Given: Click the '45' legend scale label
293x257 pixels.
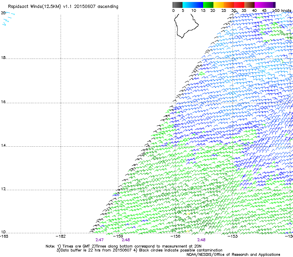Looking at the screenshot, I should pos(264,11).
